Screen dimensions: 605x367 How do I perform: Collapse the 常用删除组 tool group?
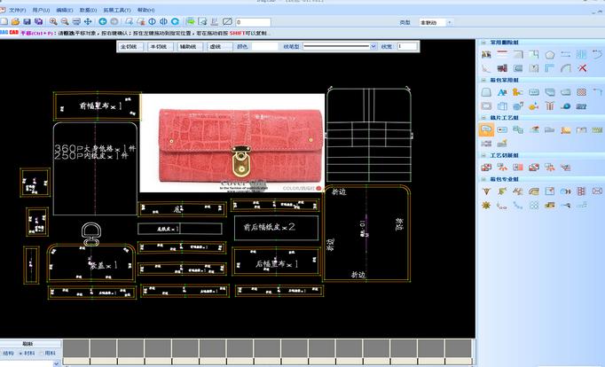[483, 42]
